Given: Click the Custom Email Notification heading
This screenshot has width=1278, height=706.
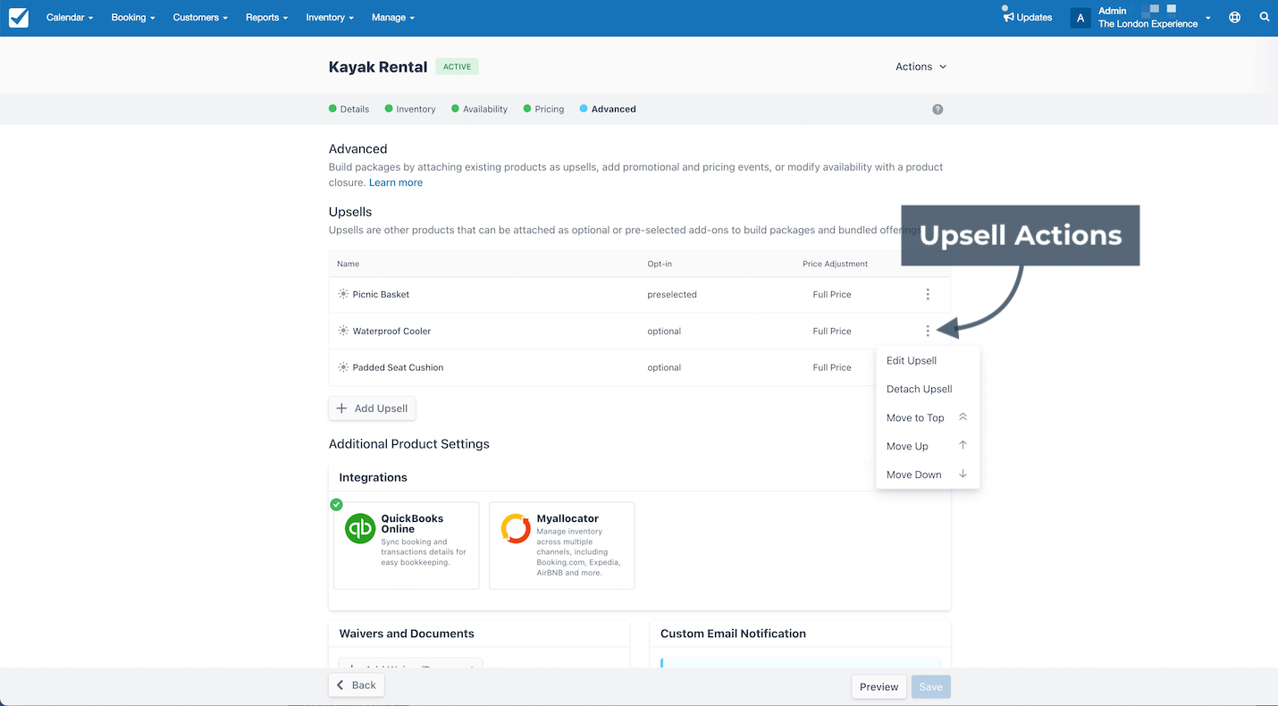Looking at the screenshot, I should pyautogui.click(x=733, y=634).
